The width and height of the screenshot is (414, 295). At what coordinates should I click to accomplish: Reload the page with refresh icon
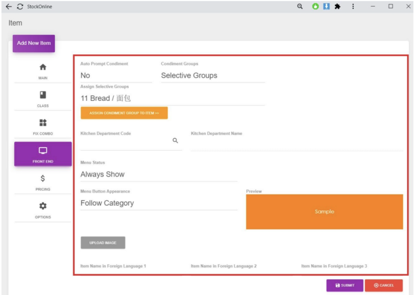click(x=20, y=7)
